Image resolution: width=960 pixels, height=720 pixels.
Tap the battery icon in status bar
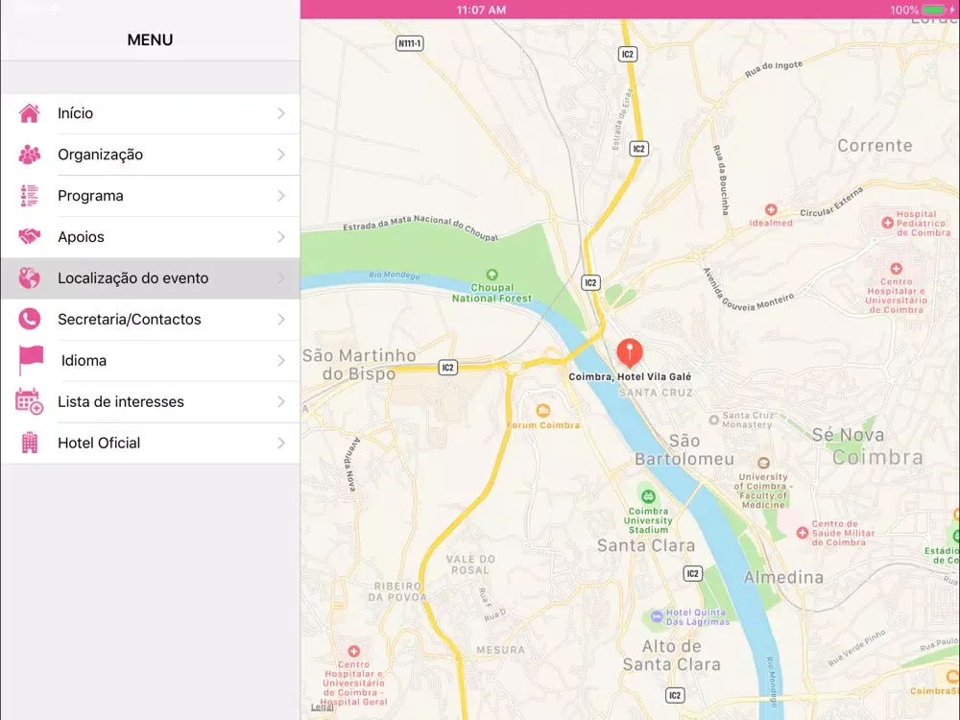coord(934,10)
